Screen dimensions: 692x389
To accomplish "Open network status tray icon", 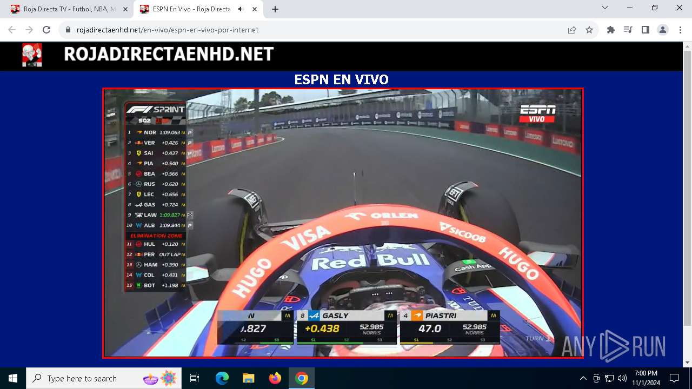I will coord(609,378).
